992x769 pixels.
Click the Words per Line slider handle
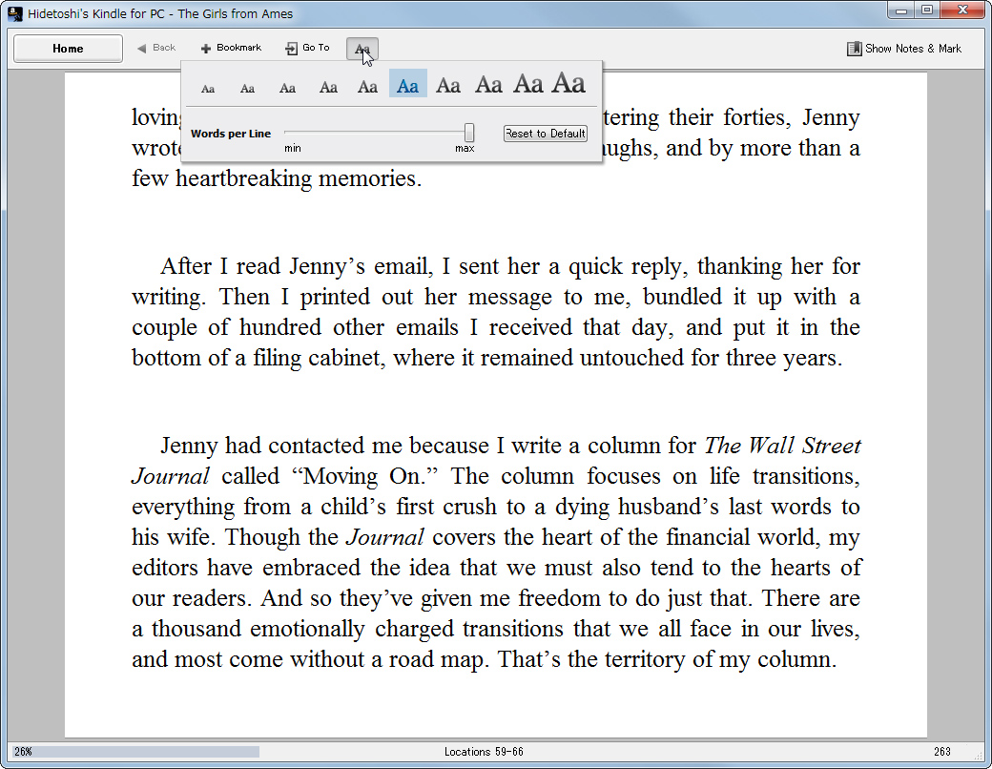coord(468,133)
